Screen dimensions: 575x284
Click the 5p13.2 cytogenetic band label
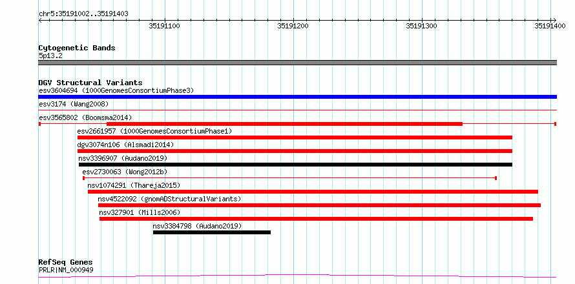coord(50,56)
